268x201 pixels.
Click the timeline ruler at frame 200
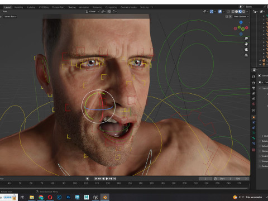pyautogui.click(x=184, y=183)
